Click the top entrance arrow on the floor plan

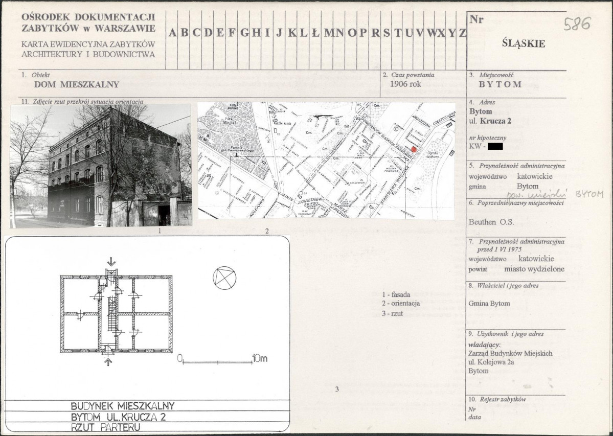(x=111, y=261)
